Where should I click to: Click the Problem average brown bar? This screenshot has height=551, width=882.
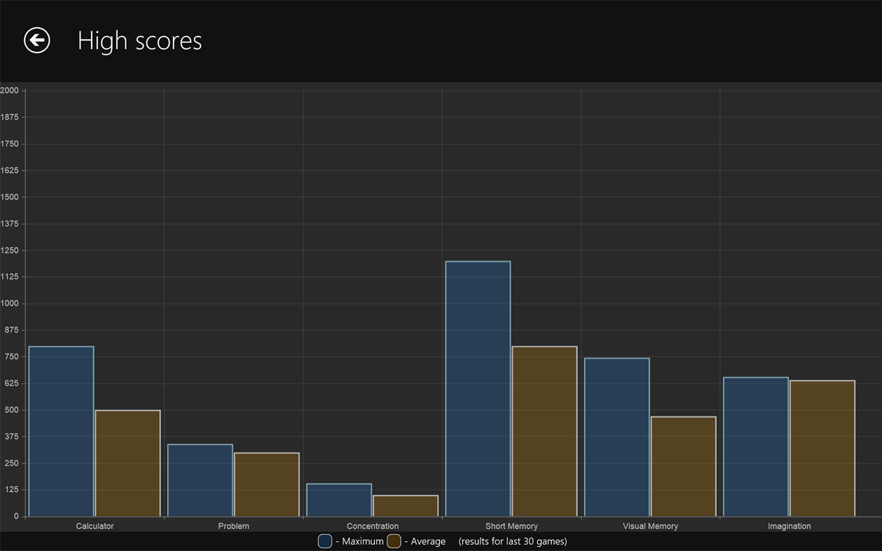click(266, 484)
